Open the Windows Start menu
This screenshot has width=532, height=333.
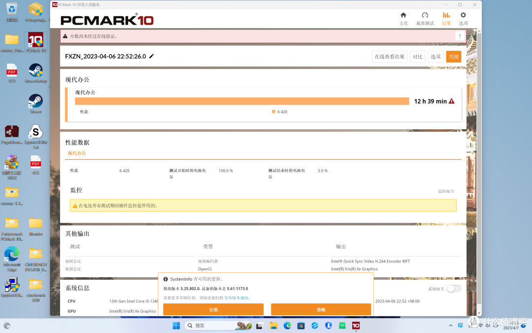tap(176, 326)
